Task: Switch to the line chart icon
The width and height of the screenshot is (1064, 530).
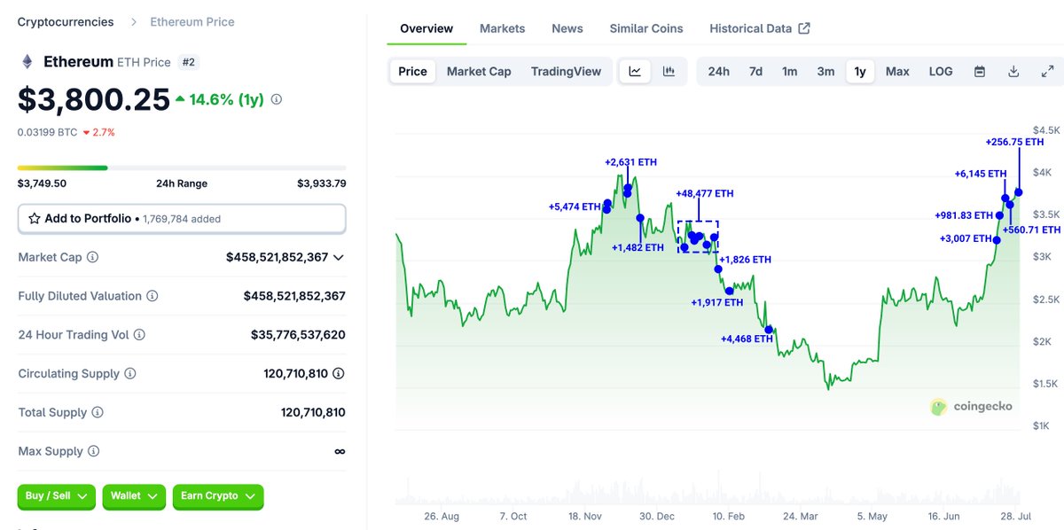Action: pos(635,71)
